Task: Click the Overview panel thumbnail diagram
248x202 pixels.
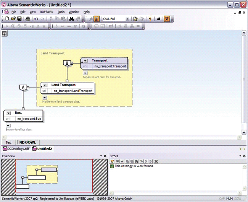Action: tap(54, 176)
